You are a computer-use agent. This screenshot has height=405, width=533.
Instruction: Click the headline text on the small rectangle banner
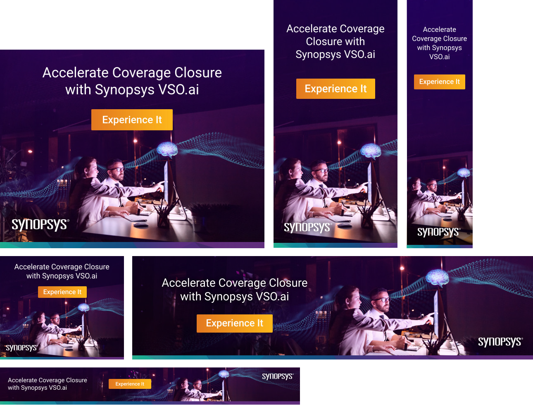click(62, 271)
